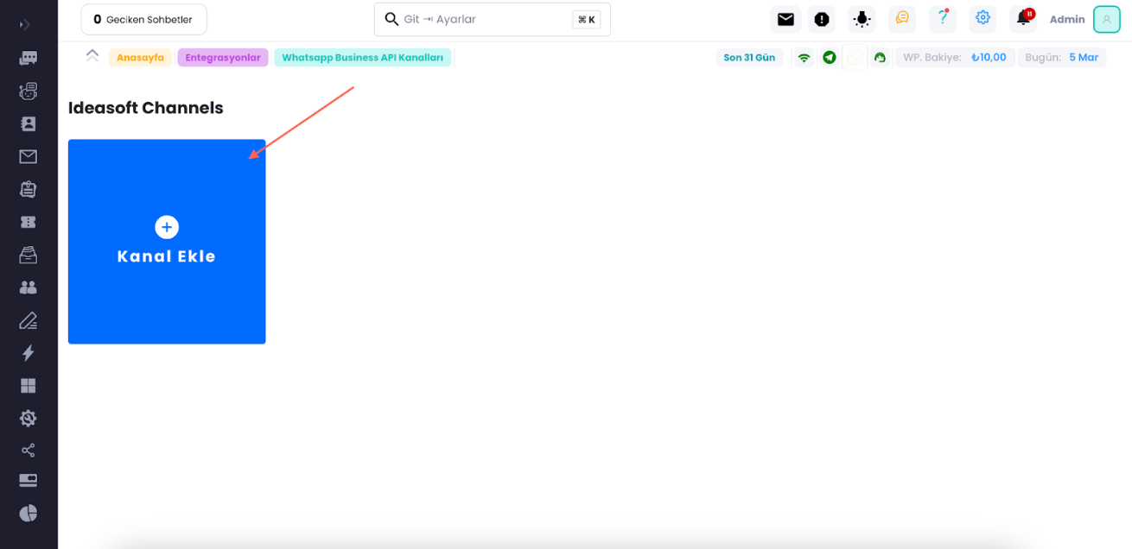The image size is (1132, 549).
Task: Click the Ideasoft Channels heading
Action: click(x=146, y=108)
